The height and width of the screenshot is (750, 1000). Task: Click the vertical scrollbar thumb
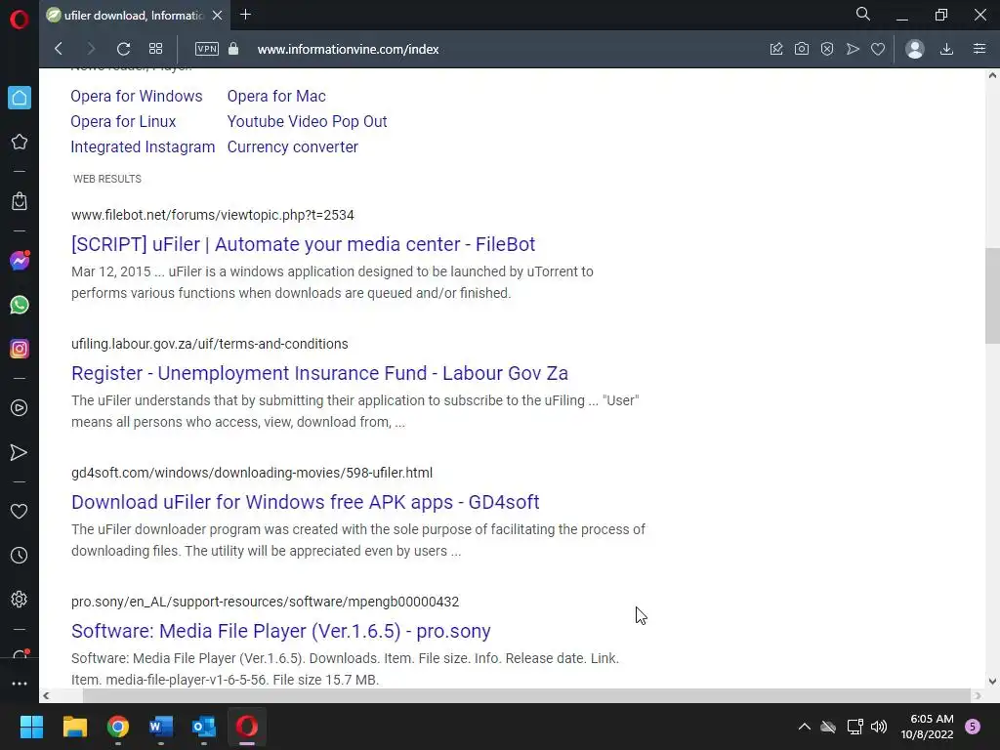coord(992,296)
